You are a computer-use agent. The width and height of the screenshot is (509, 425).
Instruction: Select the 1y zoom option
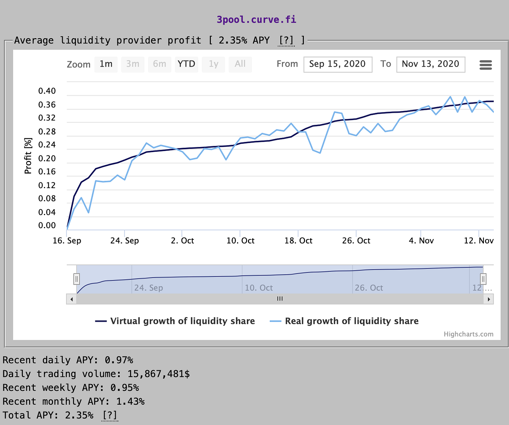click(x=213, y=64)
